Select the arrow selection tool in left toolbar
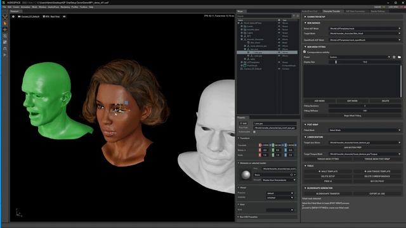Image resolution: width=406 pixels, height=228 pixels. tap(5, 23)
